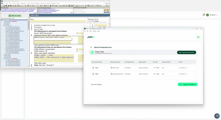Viewport: 221px width, 120px height.
Task: Click the Tromp - Feest client name
Action: (99, 52)
